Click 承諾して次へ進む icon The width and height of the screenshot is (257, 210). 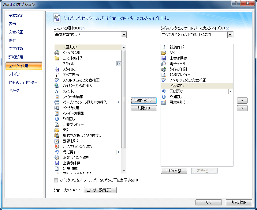click(x=57, y=158)
